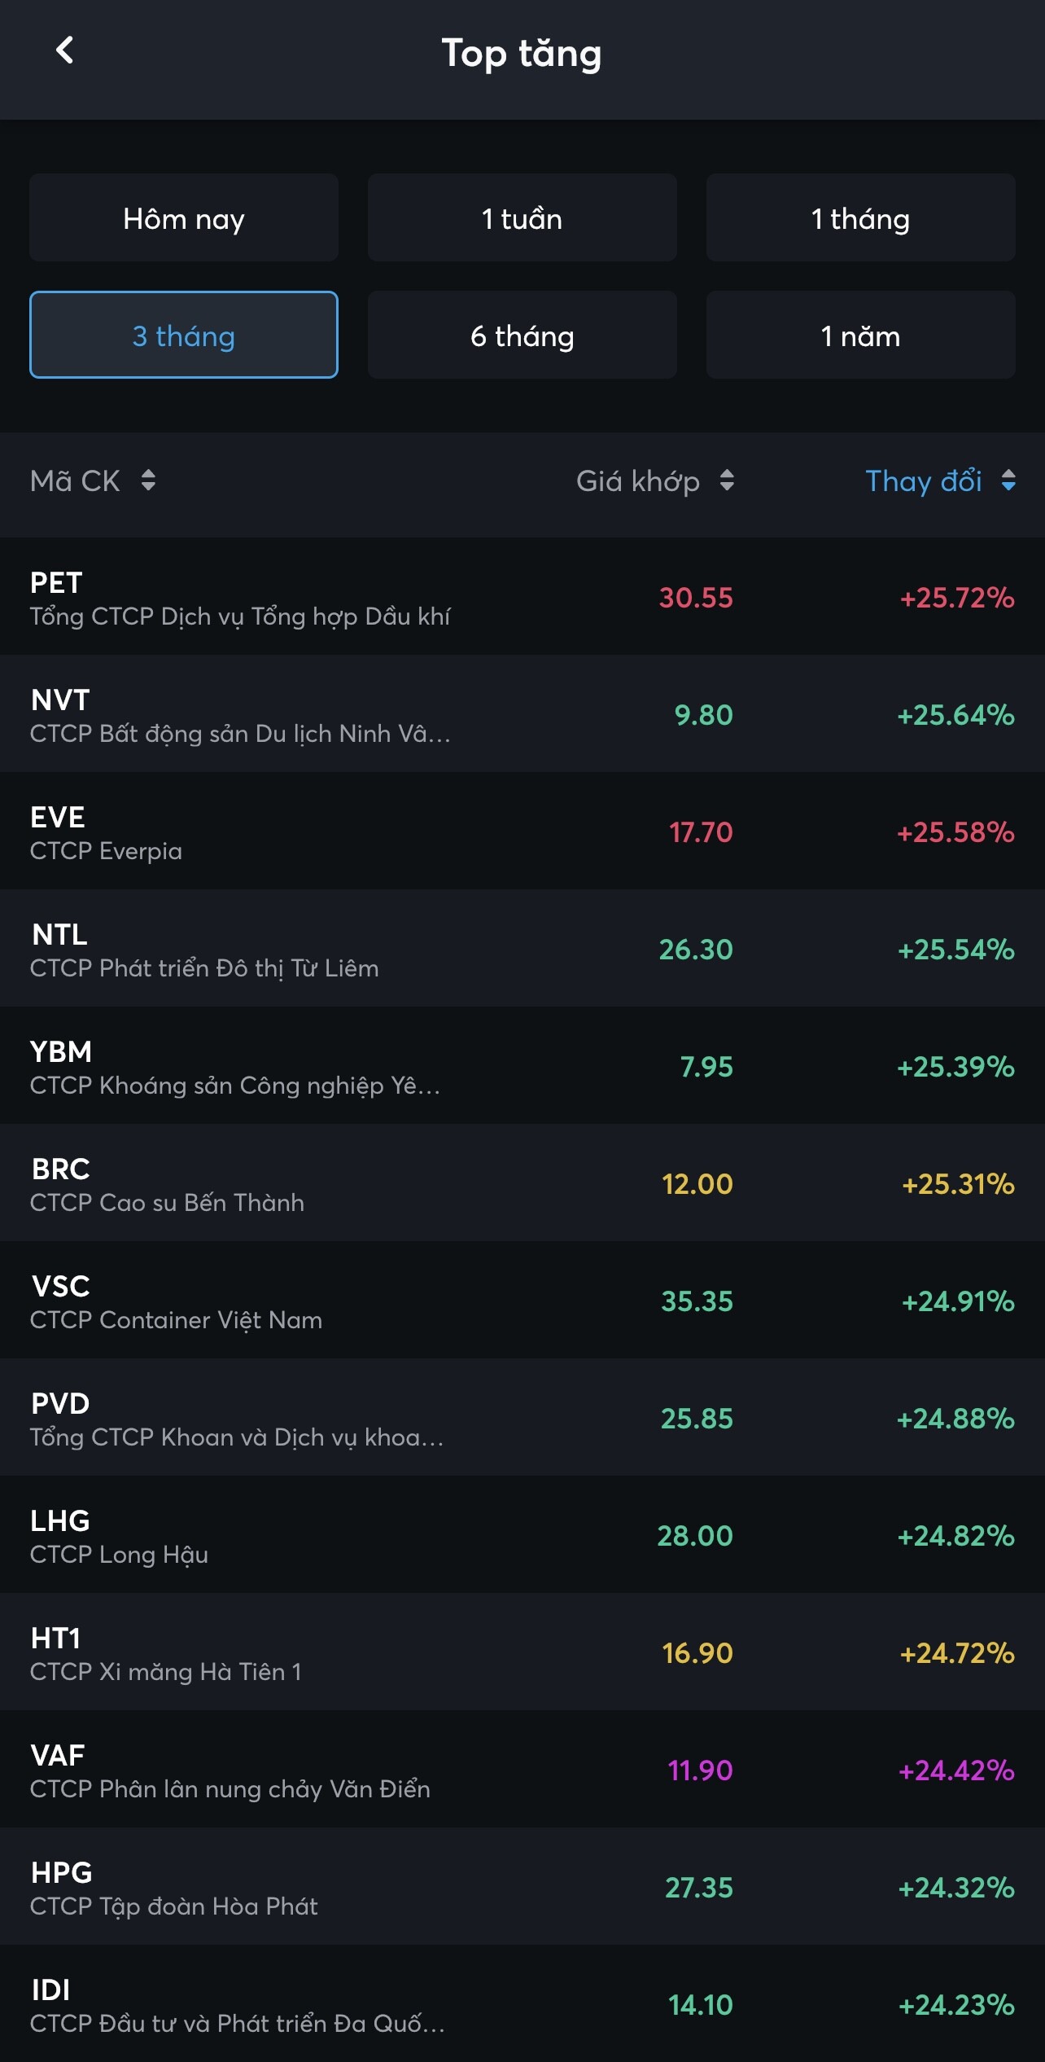Switch to 6 tháng period
The height and width of the screenshot is (2062, 1045).
pos(522,336)
